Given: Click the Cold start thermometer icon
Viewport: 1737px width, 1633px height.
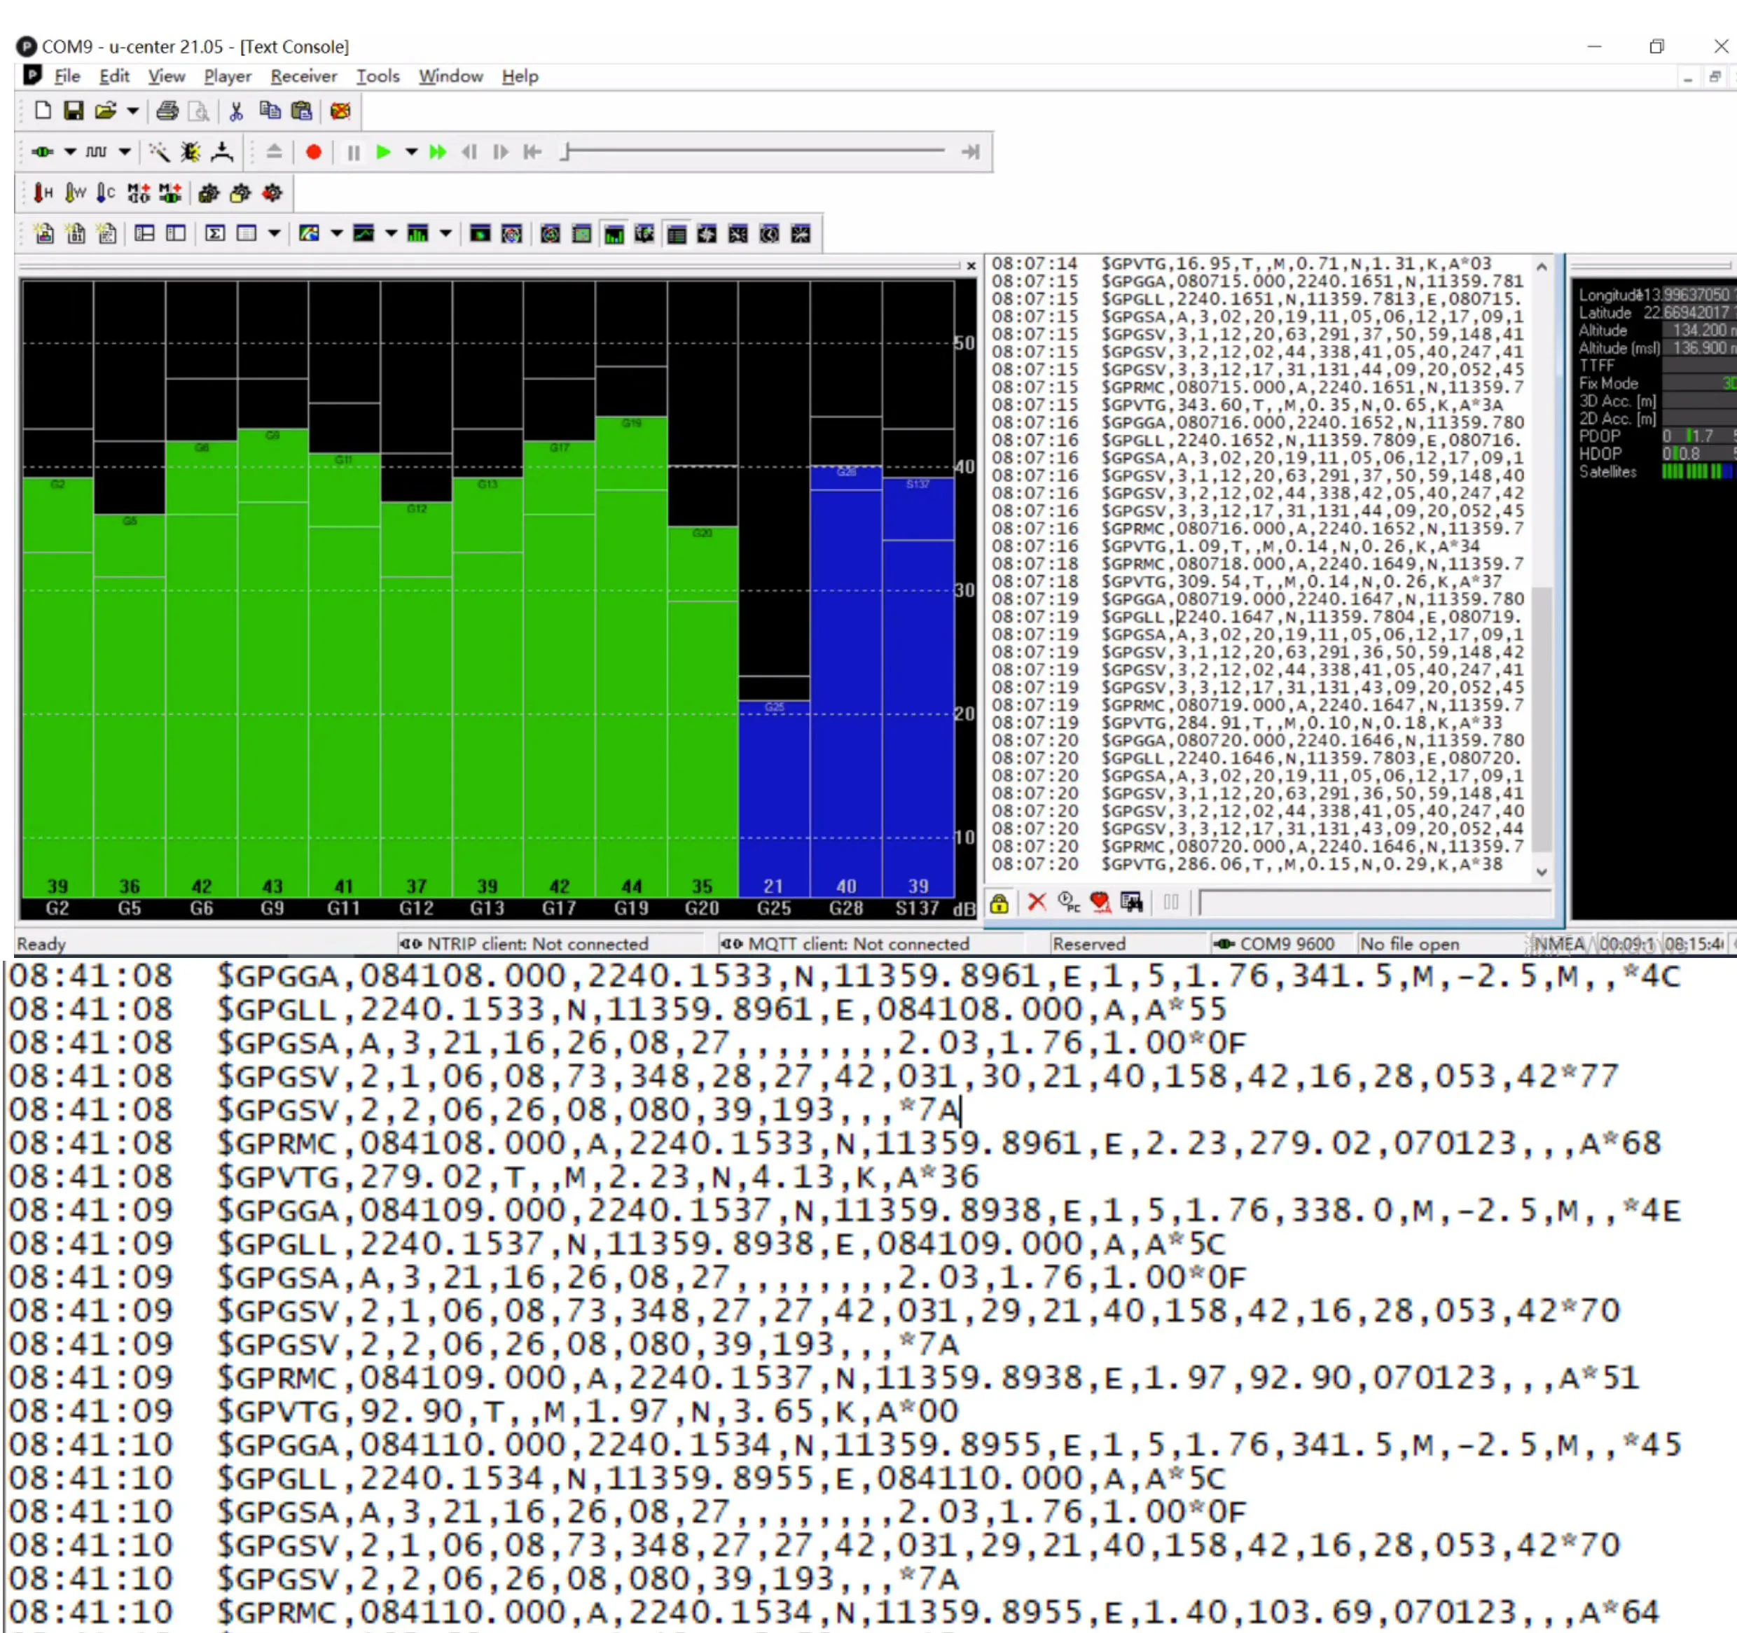Looking at the screenshot, I should (106, 193).
